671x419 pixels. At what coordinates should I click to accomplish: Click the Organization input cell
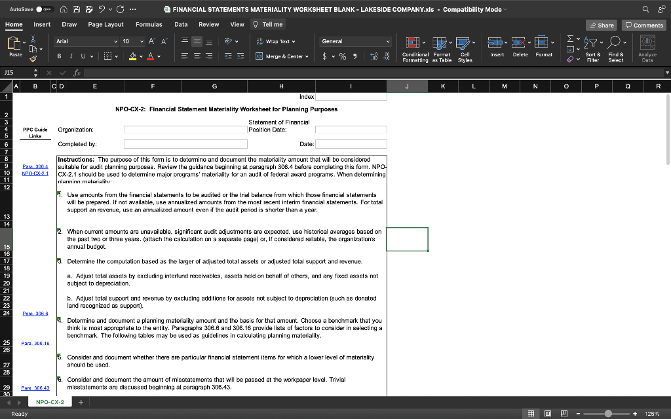tap(185, 129)
